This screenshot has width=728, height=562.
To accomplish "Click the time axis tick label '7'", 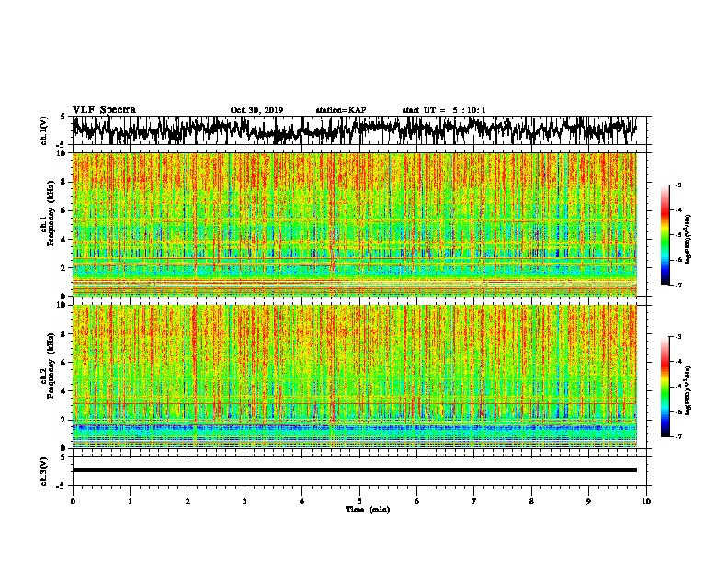I will pos(474,500).
